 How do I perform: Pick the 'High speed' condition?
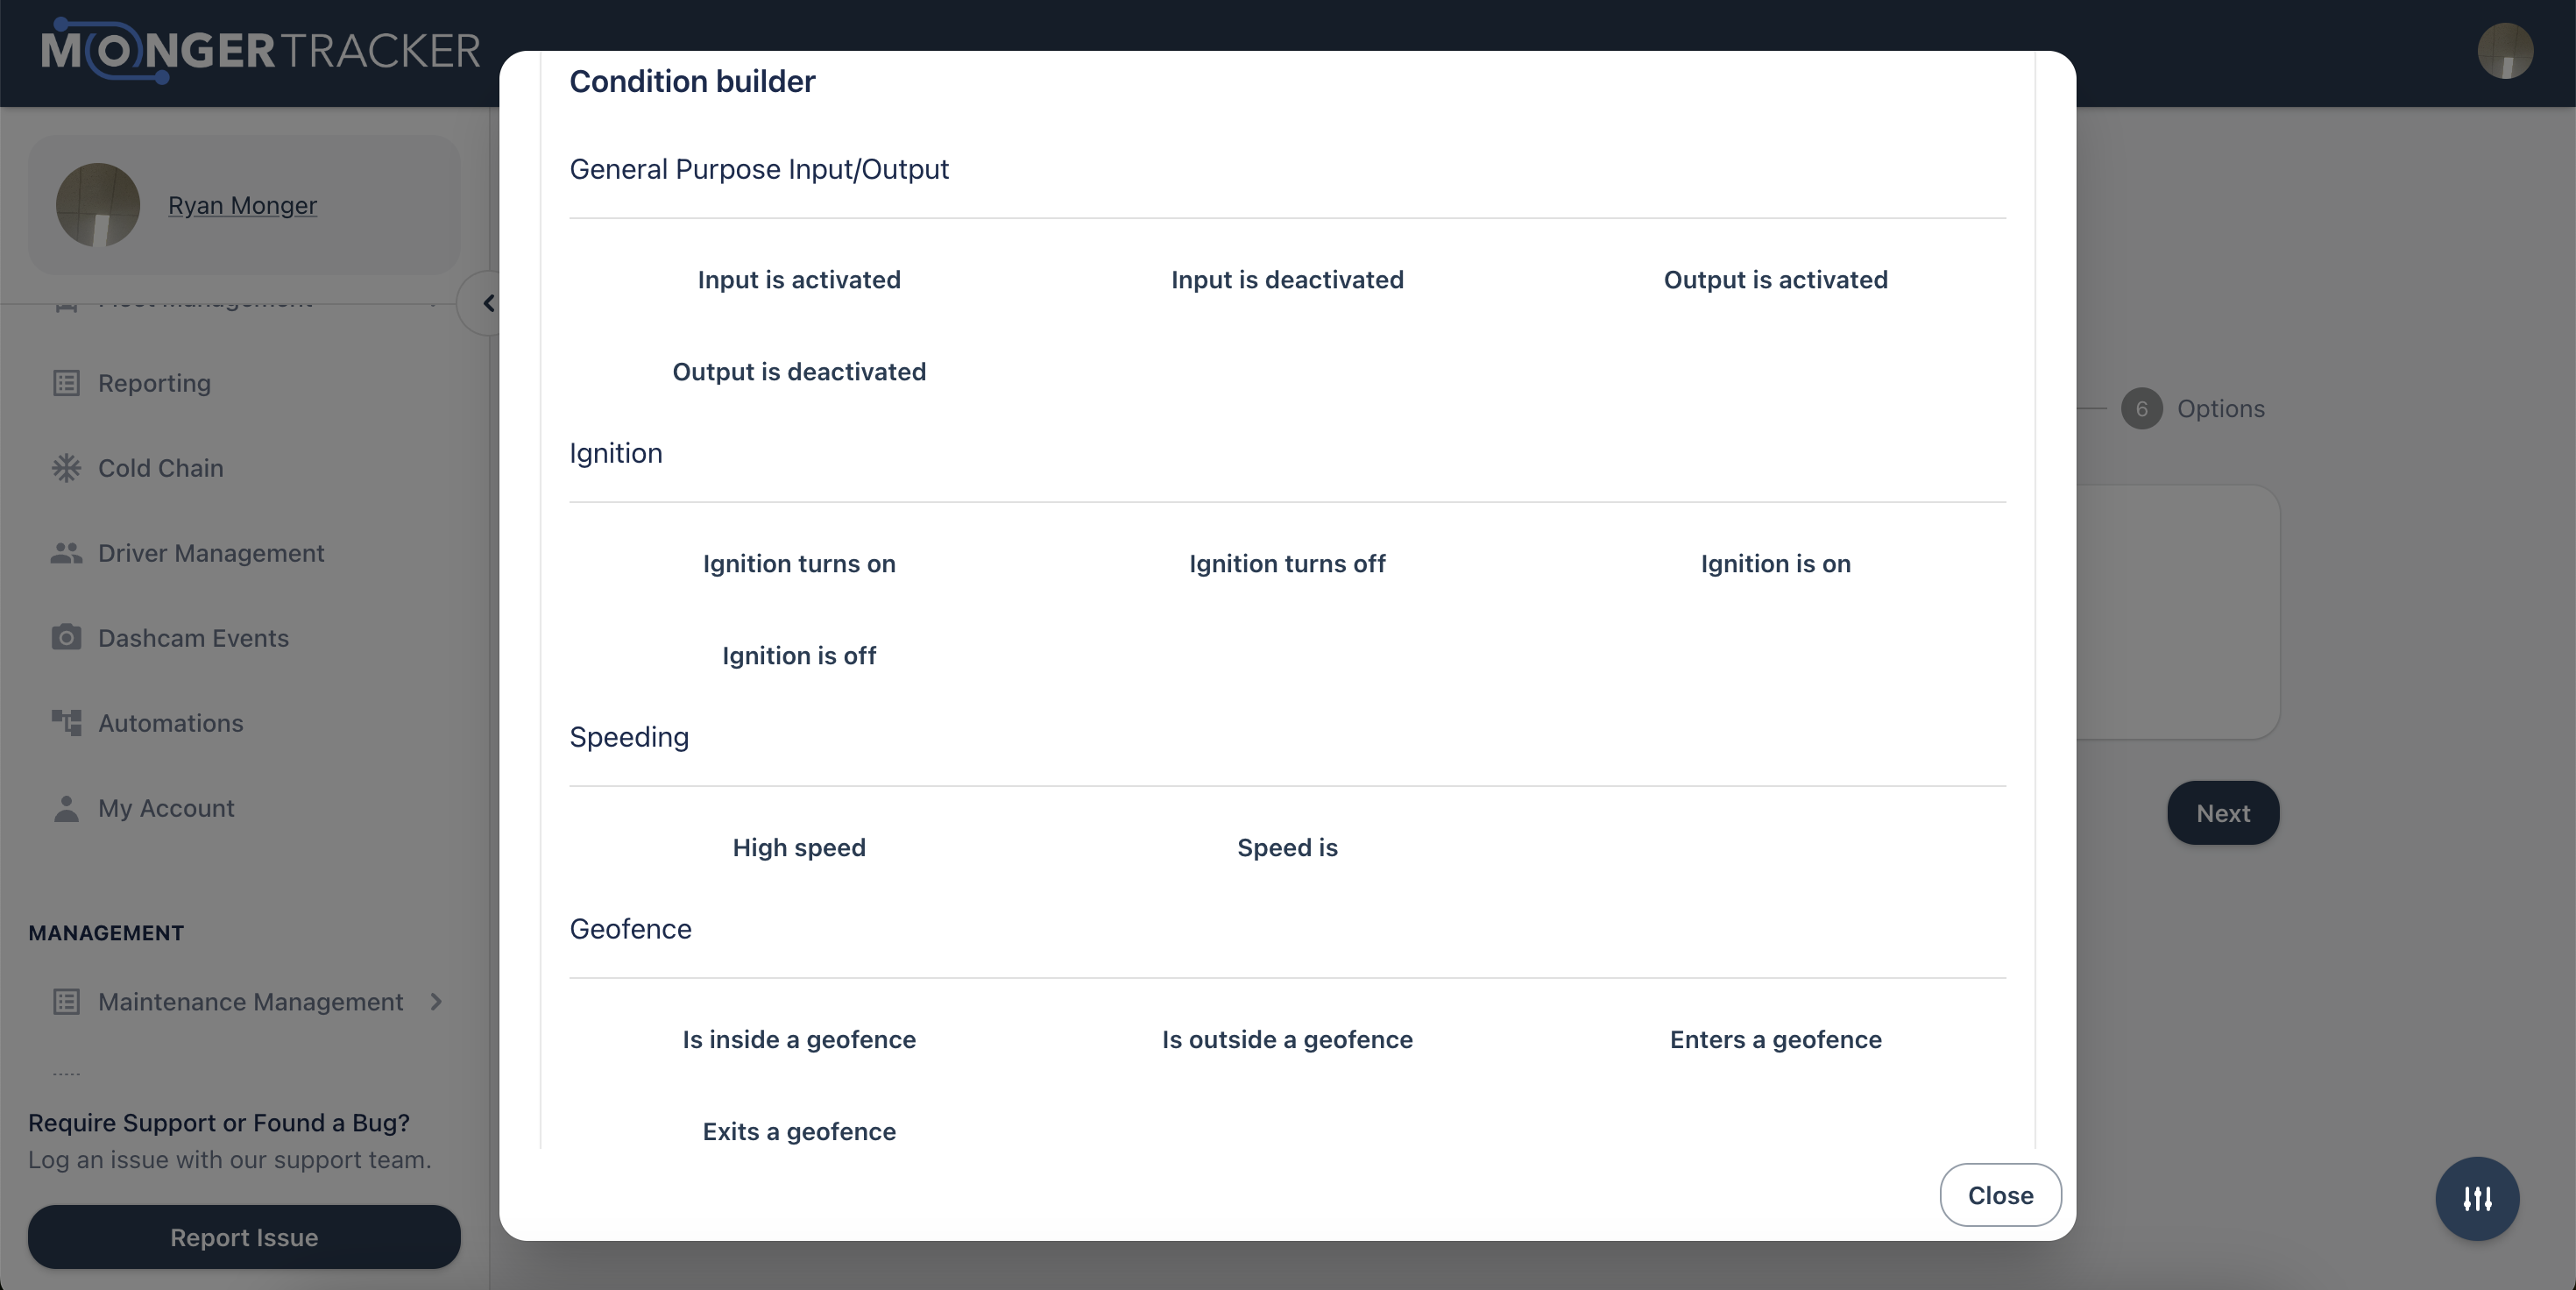pyautogui.click(x=799, y=848)
